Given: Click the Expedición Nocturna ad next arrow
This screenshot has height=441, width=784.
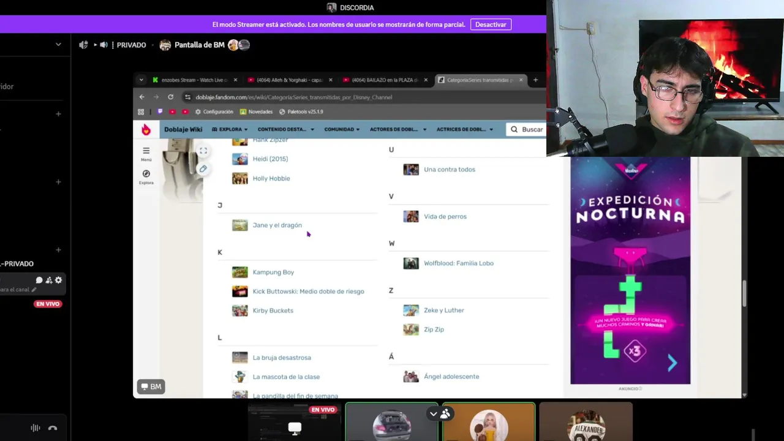Looking at the screenshot, I should 673,363.
